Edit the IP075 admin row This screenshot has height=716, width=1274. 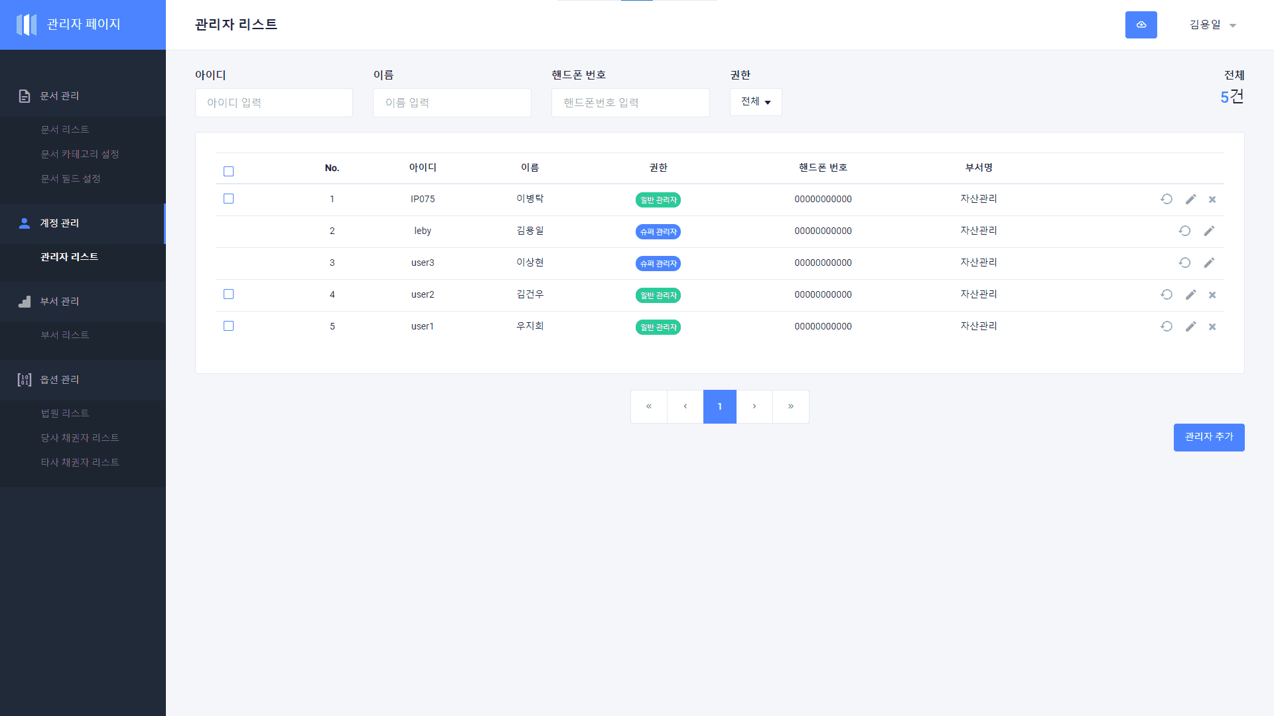[1191, 199]
